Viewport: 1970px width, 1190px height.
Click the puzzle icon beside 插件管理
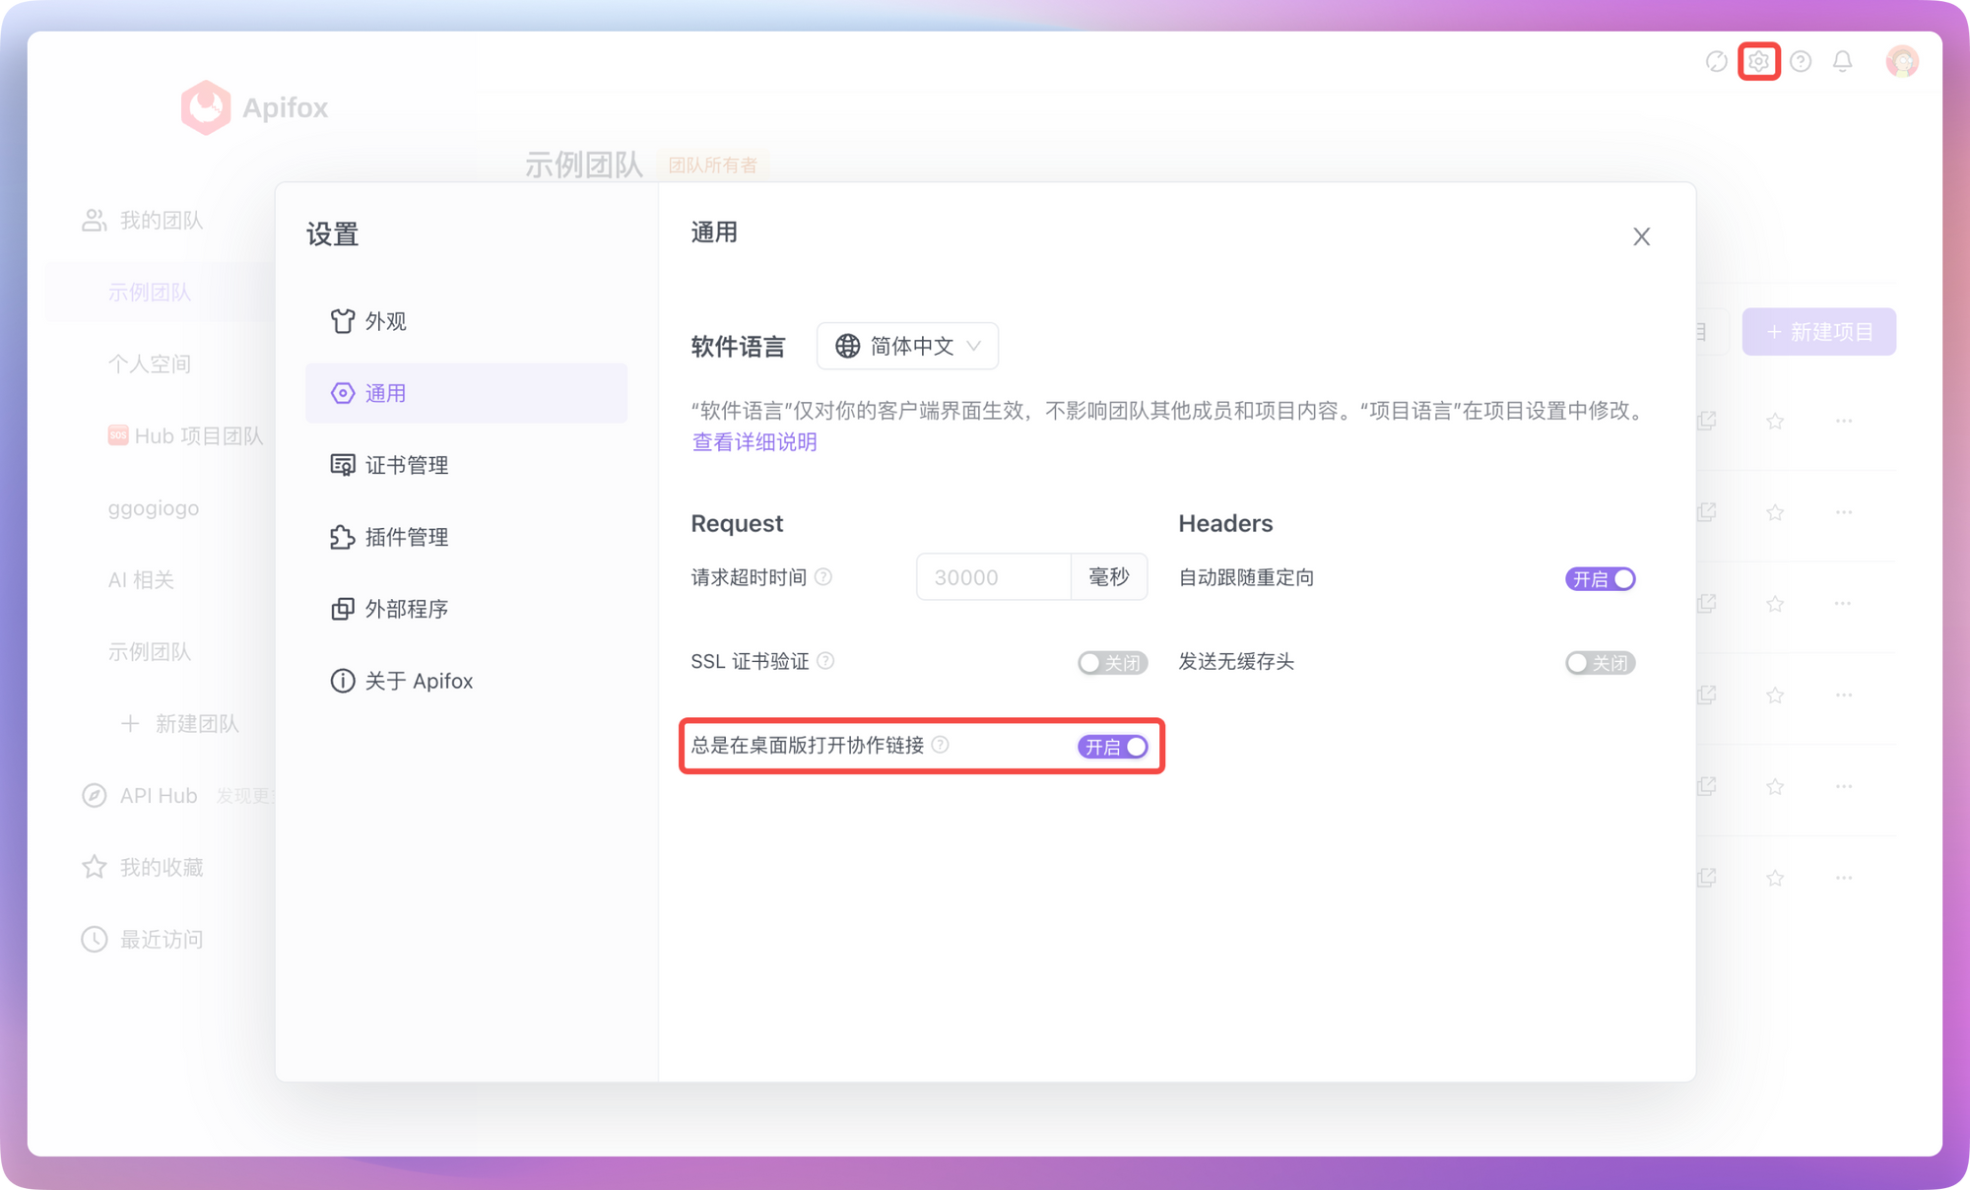tap(342, 537)
